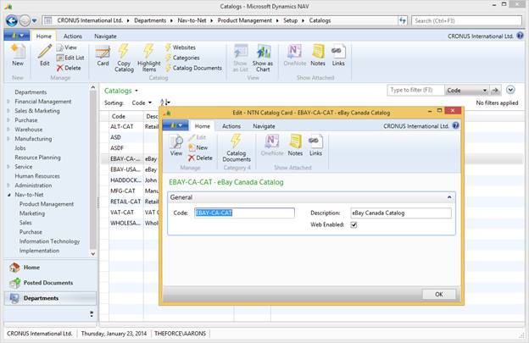
Task: Click the help icon in card dialog
Action: [456, 125]
